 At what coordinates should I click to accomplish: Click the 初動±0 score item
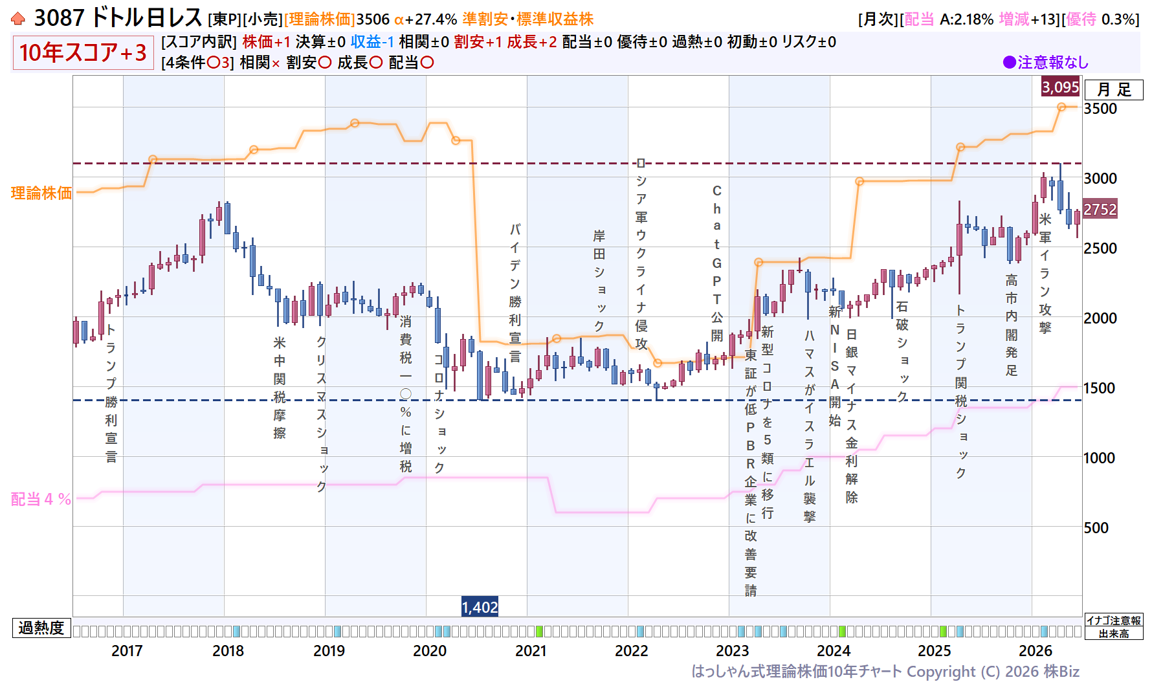752,42
